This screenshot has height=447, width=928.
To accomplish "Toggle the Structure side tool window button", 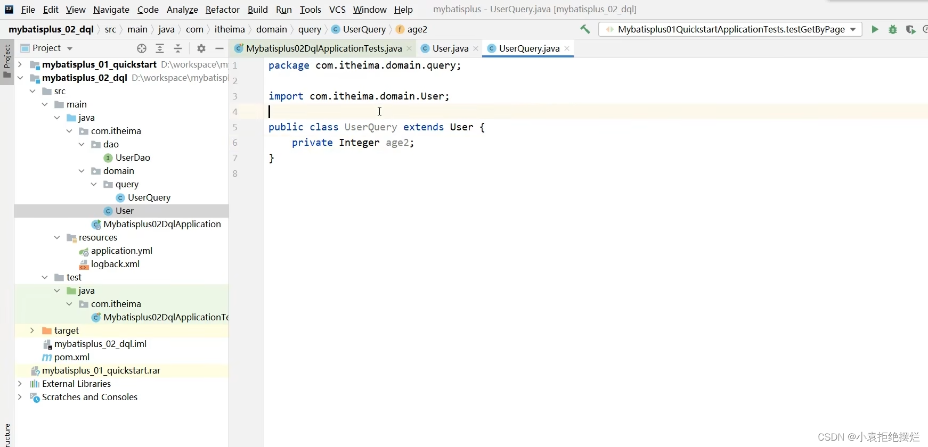I will [x=7, y=434].
